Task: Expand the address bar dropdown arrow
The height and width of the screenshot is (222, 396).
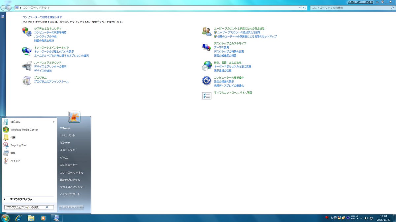Action: pos(299,7)
